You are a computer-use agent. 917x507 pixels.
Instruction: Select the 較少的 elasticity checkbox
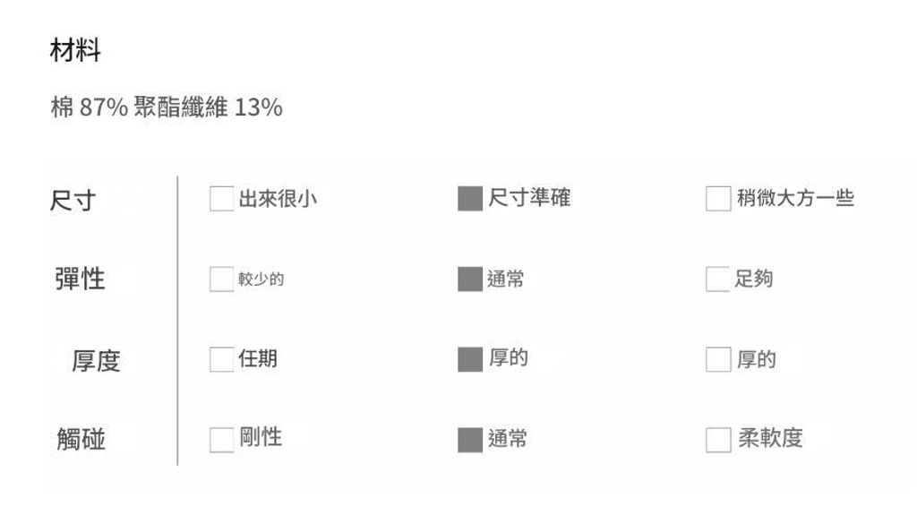[221, 279]
